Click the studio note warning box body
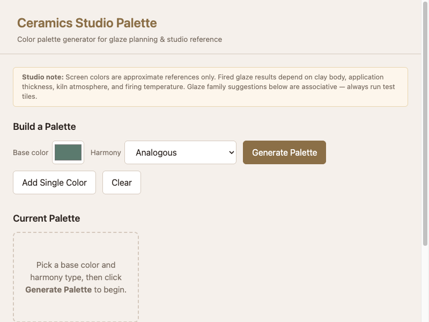Viewport: 429px width, 322px height. pyautogui.click(x=214, y=87)
